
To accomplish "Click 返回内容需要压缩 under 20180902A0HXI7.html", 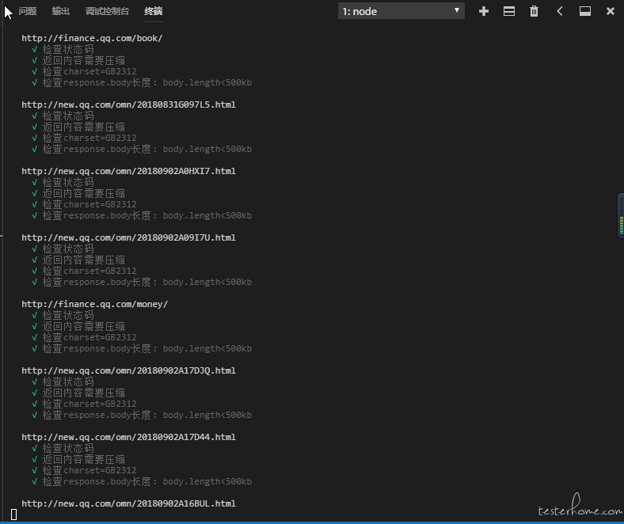I will (84, 193).
